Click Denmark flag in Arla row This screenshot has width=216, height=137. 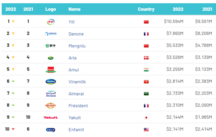click(146, 58)
